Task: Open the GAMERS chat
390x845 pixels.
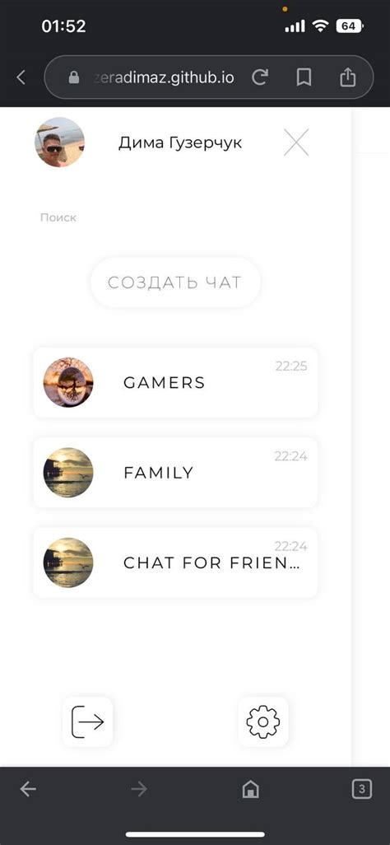Action: point(175,383)
